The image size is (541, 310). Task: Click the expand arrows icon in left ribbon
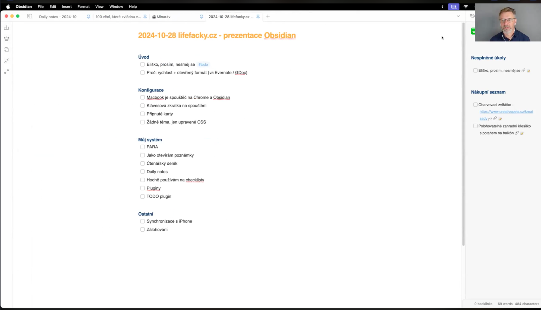7,72
